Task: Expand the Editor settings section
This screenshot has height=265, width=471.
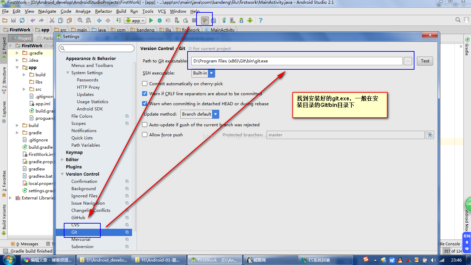Action: coord(62,160)
